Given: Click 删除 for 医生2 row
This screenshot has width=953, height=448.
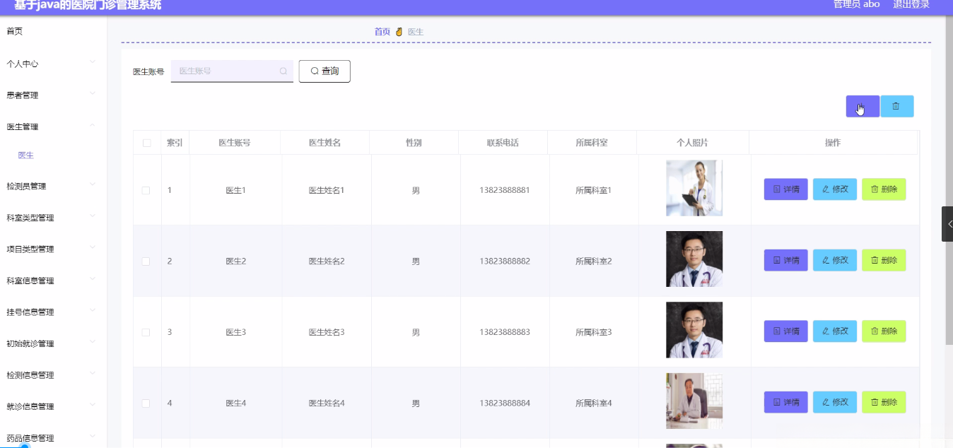Looking at the screenshot, I should pyautogui.click(x=884, y=260).
